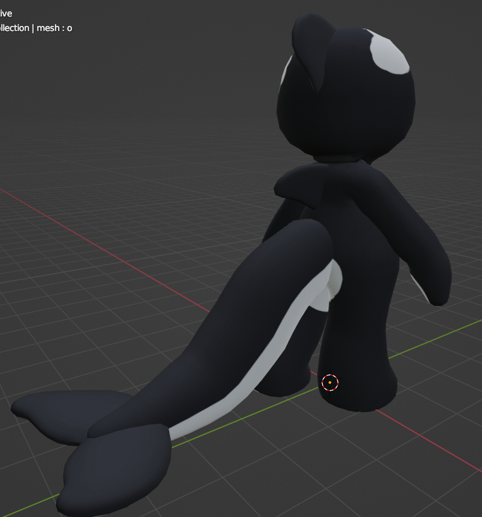Click the white eye patch on the head's top right
Viewport: 482px width, 517px height.
point(389,55)
